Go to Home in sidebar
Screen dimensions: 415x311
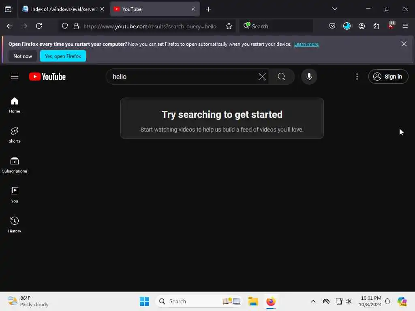click(15, 105)
